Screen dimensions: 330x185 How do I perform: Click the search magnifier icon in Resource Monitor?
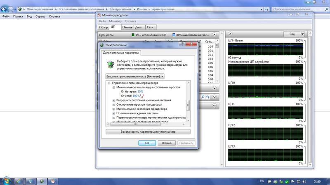coord(203,97)
